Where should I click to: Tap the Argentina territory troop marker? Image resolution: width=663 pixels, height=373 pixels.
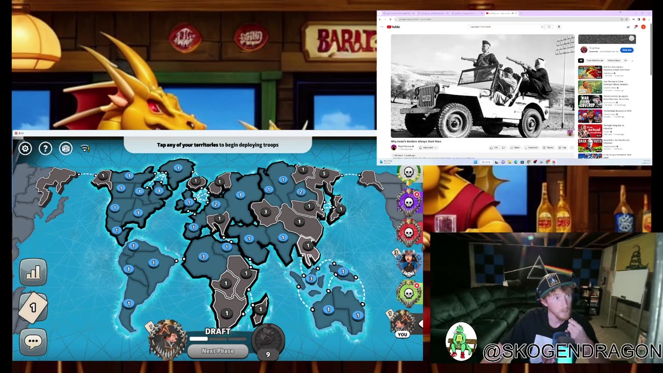point(128,304)
